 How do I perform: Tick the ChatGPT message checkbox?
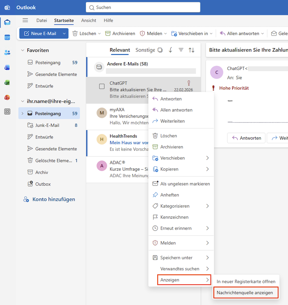click(102, 86)
